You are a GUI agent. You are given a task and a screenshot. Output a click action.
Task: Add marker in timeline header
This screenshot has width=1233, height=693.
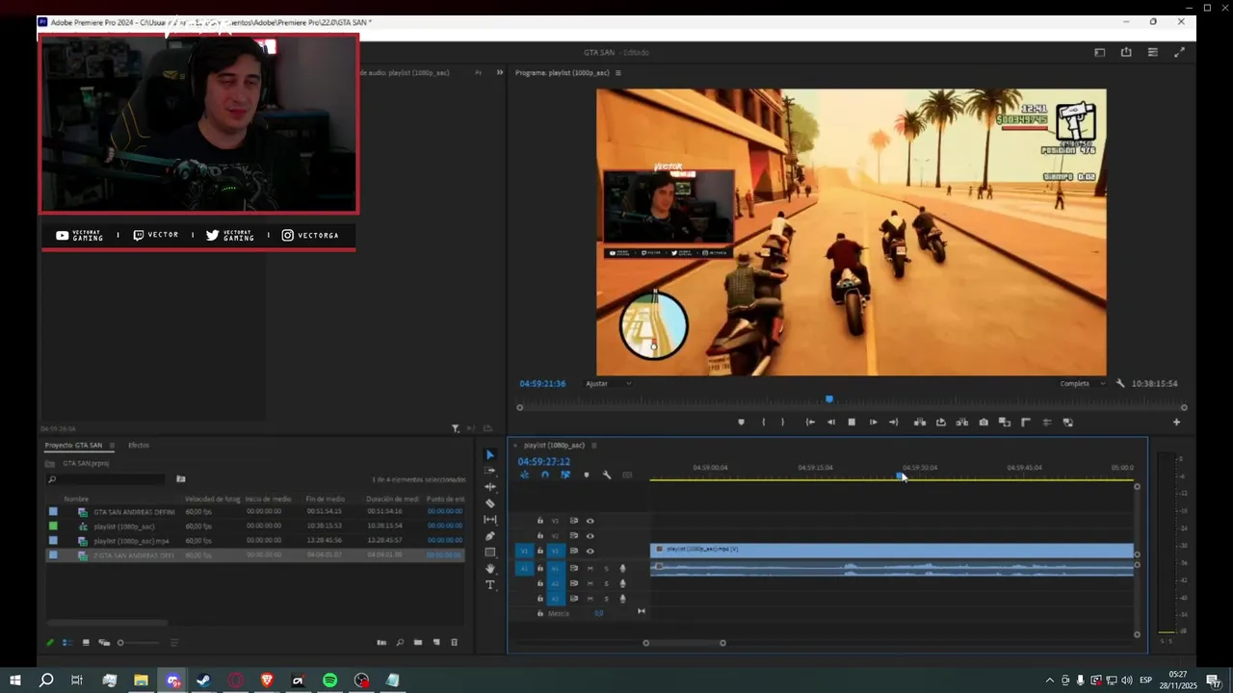coord(586,475)
